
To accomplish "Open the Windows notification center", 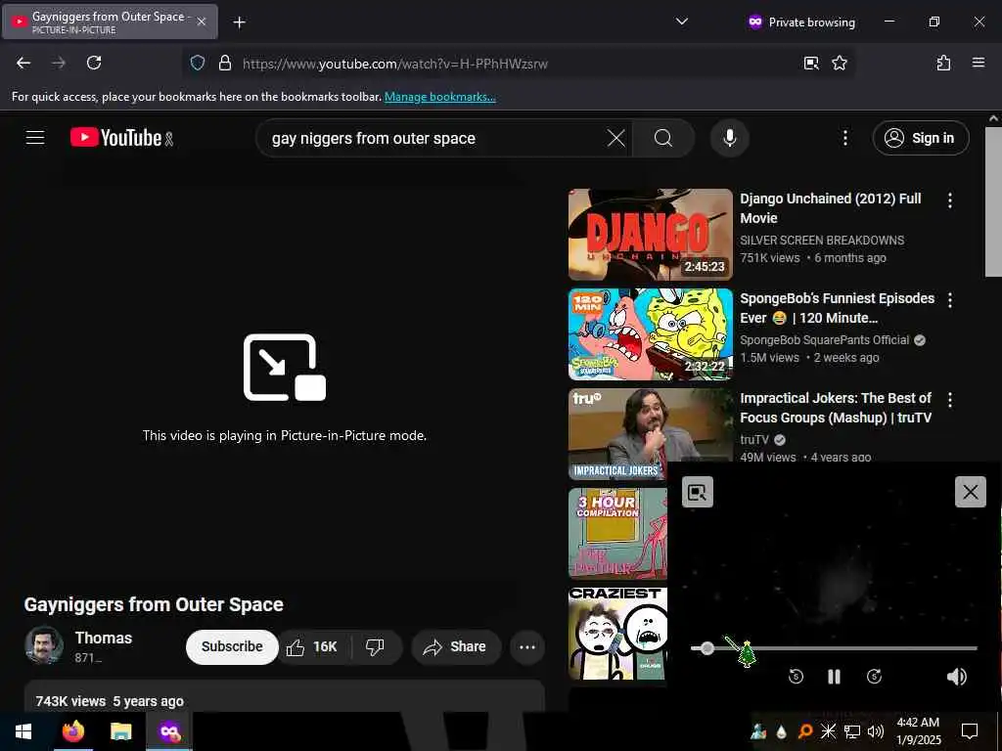I will pos(970,731).
